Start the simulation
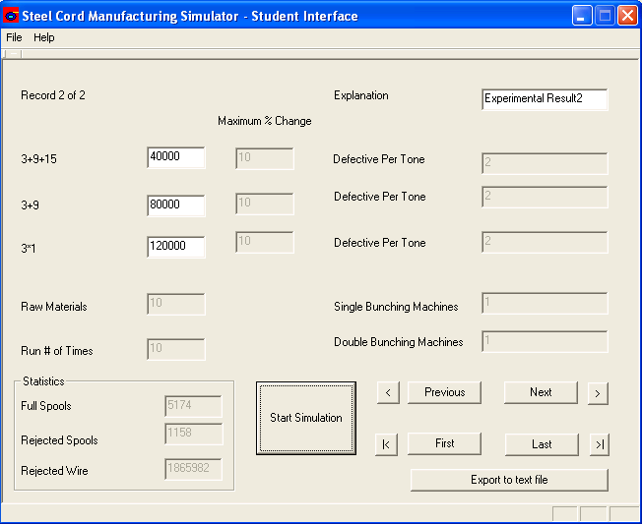Screen dimensions: 642x524 (306, 418)
